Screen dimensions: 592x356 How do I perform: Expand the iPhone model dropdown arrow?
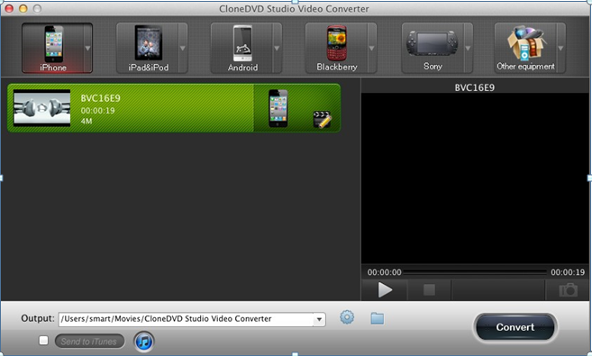[x=88, y=49]
